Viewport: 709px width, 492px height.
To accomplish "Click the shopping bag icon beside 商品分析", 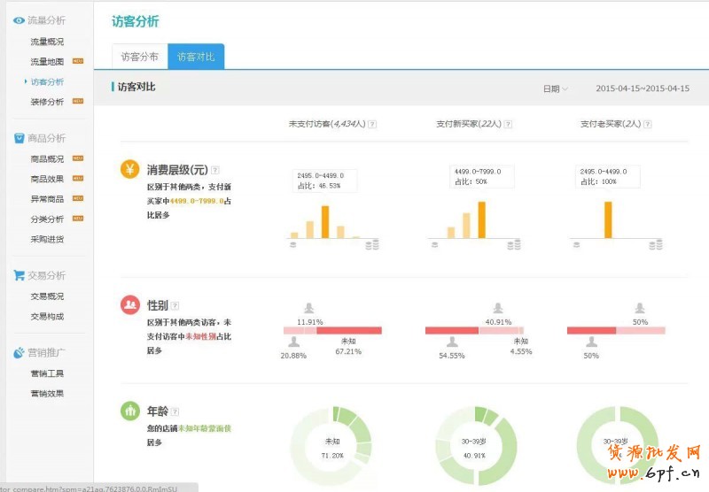I will point(19,138).
